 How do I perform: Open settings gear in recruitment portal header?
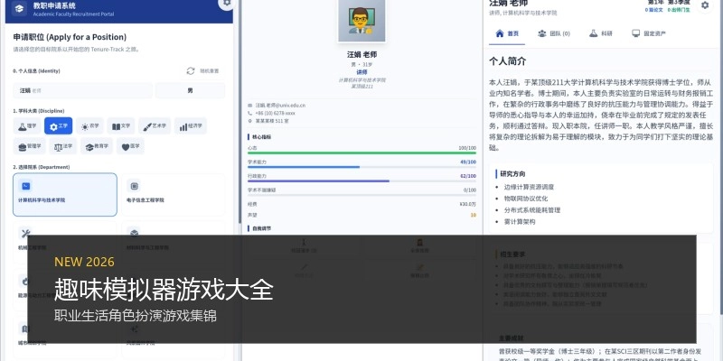pyautogui.click(x=227, y=3)
